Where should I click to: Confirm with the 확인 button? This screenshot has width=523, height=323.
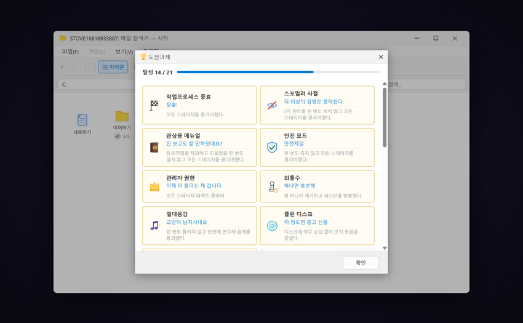pos(361,263)
